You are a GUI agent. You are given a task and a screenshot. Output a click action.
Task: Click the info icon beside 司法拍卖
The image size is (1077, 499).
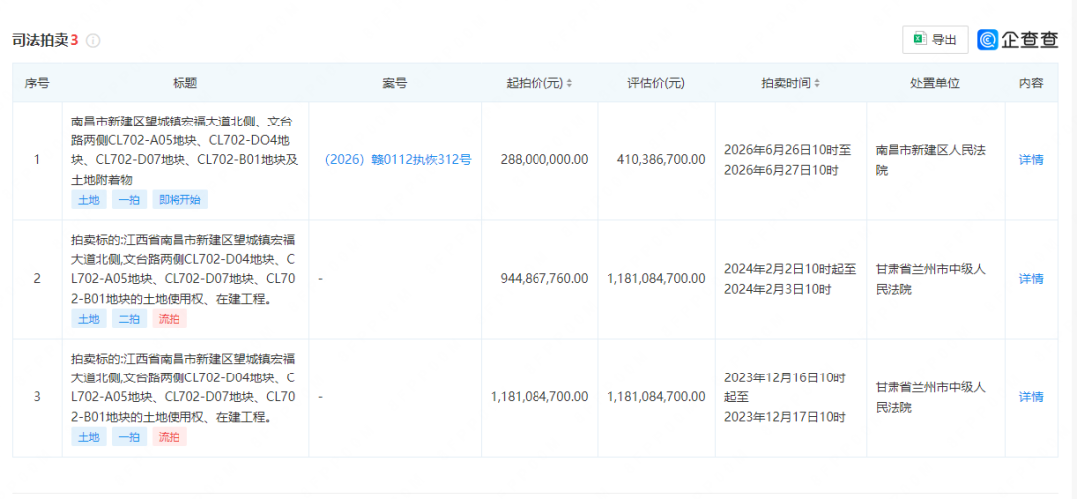click(x=93, y=41)
